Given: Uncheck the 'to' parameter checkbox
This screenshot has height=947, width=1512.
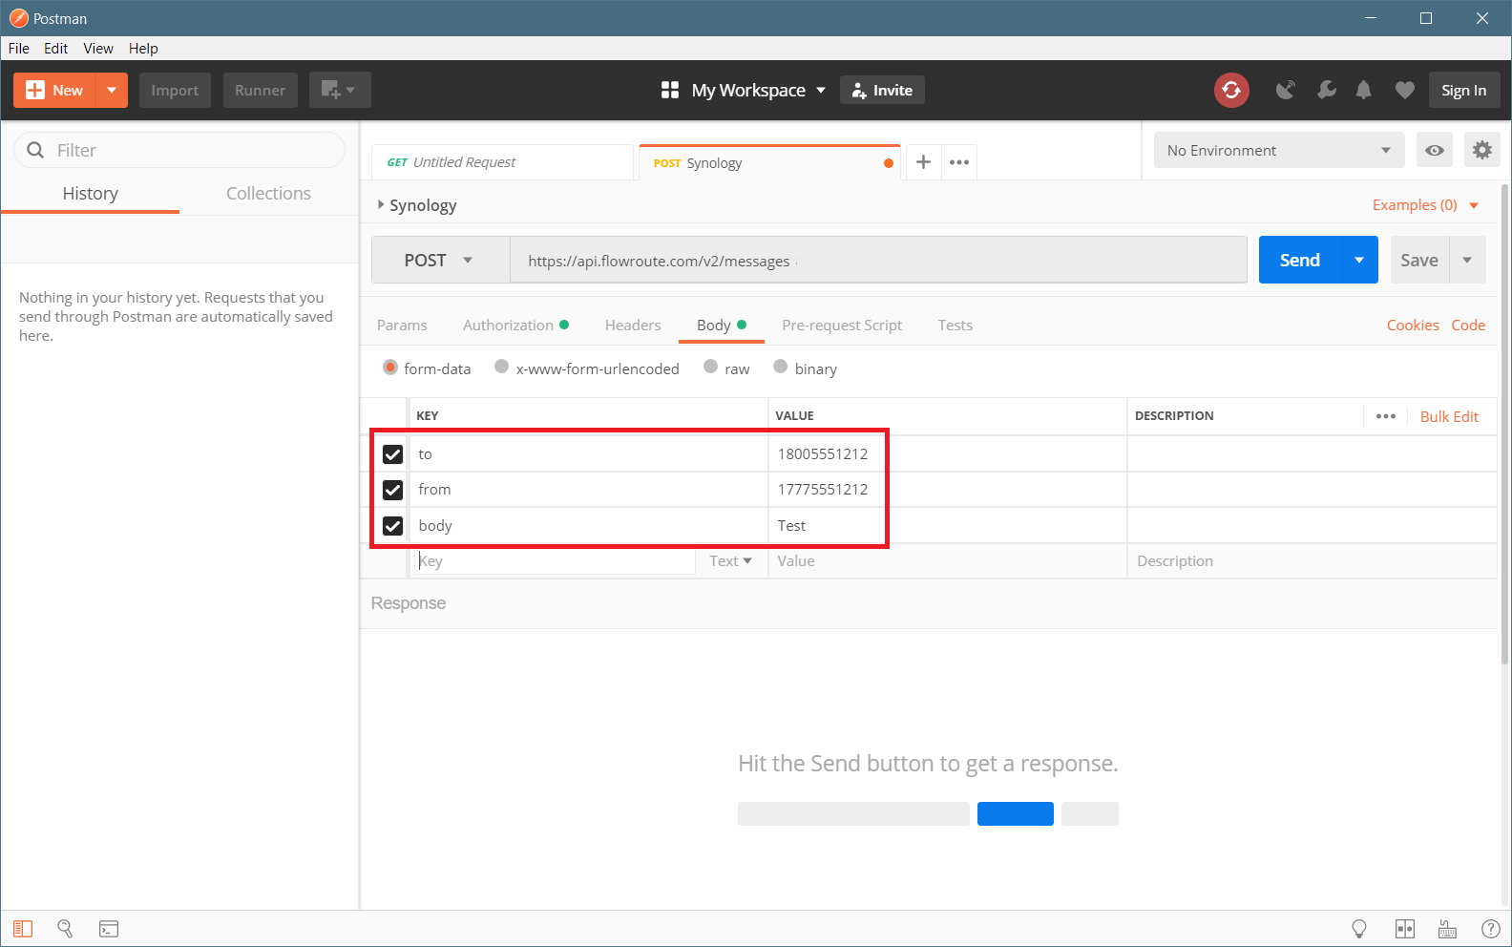Looking at the screenshot, I should click(x=392, y=454).
